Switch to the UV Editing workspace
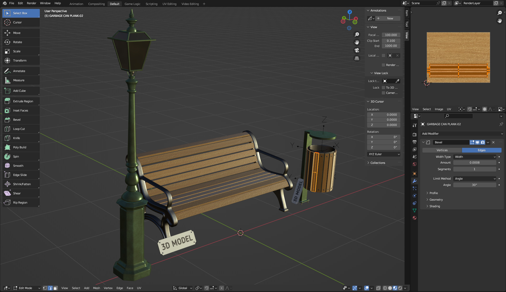The width and height of the screenshot is (506, 292). click(169, 4)
